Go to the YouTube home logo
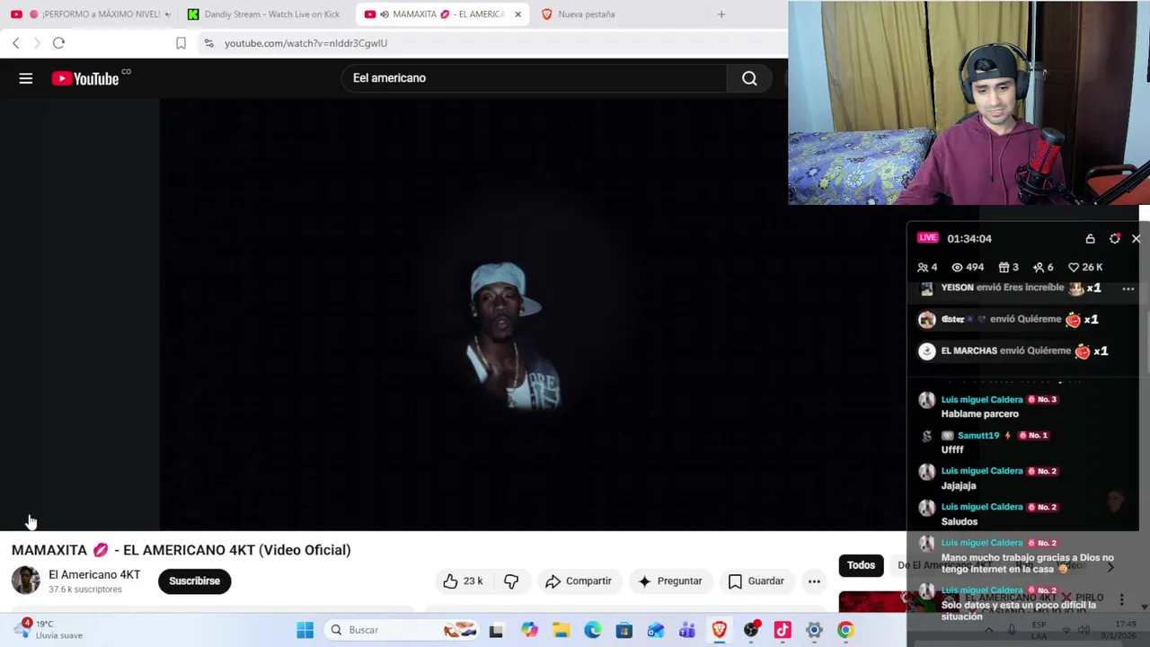 [85, 79]
